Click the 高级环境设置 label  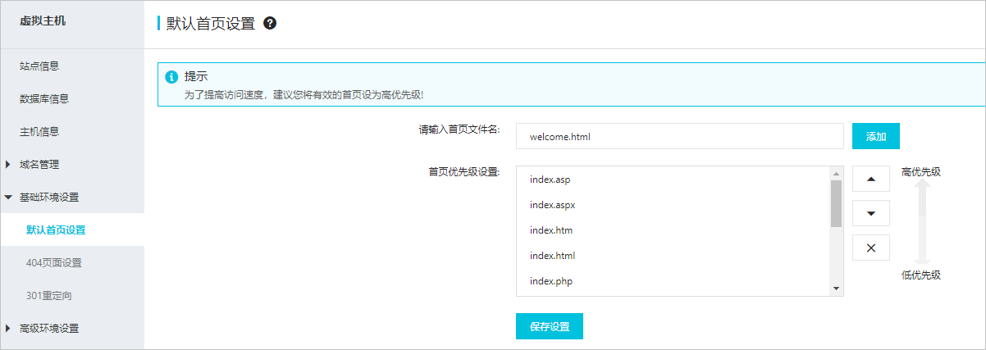click(x=49, y=329)
